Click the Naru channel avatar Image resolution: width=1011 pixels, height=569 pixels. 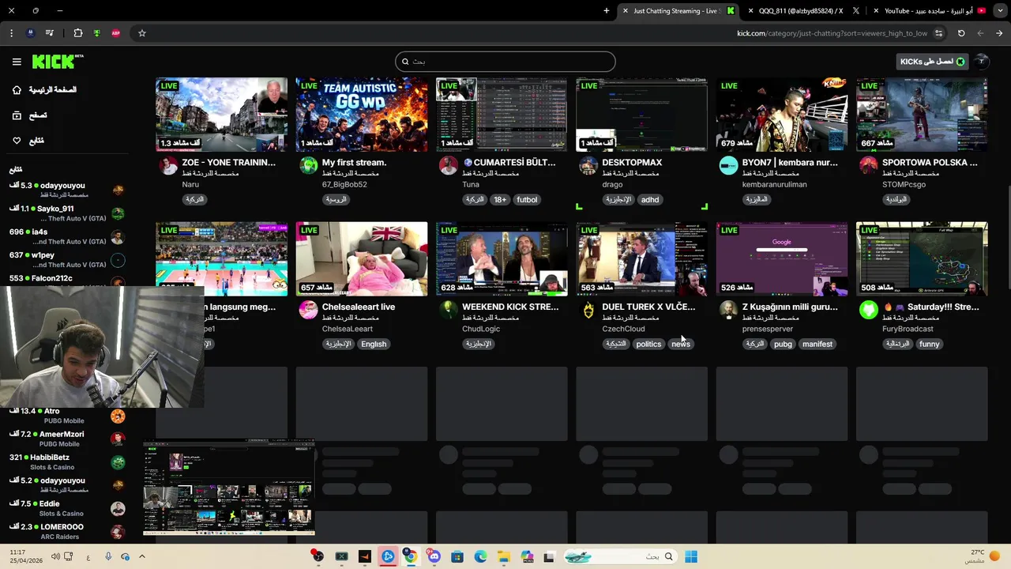pos(168,165)
